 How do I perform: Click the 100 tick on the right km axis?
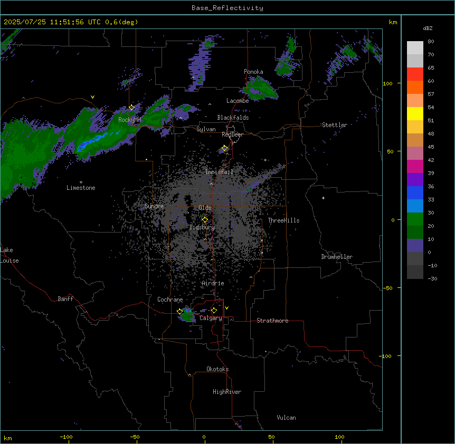[x=387, y=83]
